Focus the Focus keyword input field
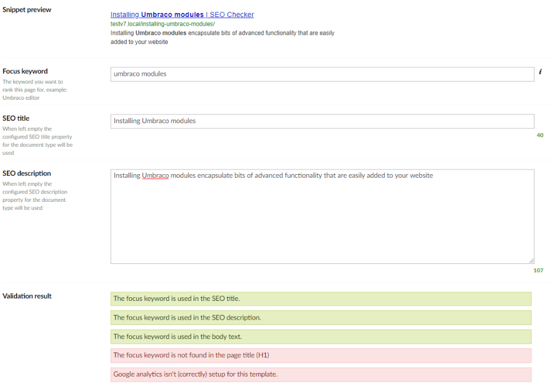The width and height of the screenshot is (555, 383). click(322, 74)
